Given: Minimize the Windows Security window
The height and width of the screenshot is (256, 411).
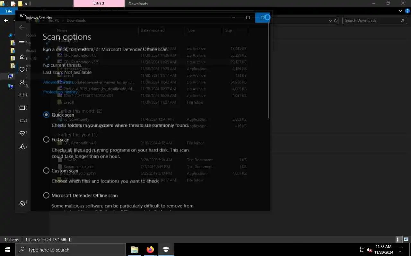Looking at the screenshot, I should pos(234,18).
